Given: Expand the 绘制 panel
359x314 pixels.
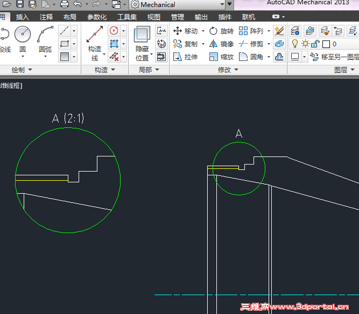Looking at the screenshot, I should (x=22, y=70).
